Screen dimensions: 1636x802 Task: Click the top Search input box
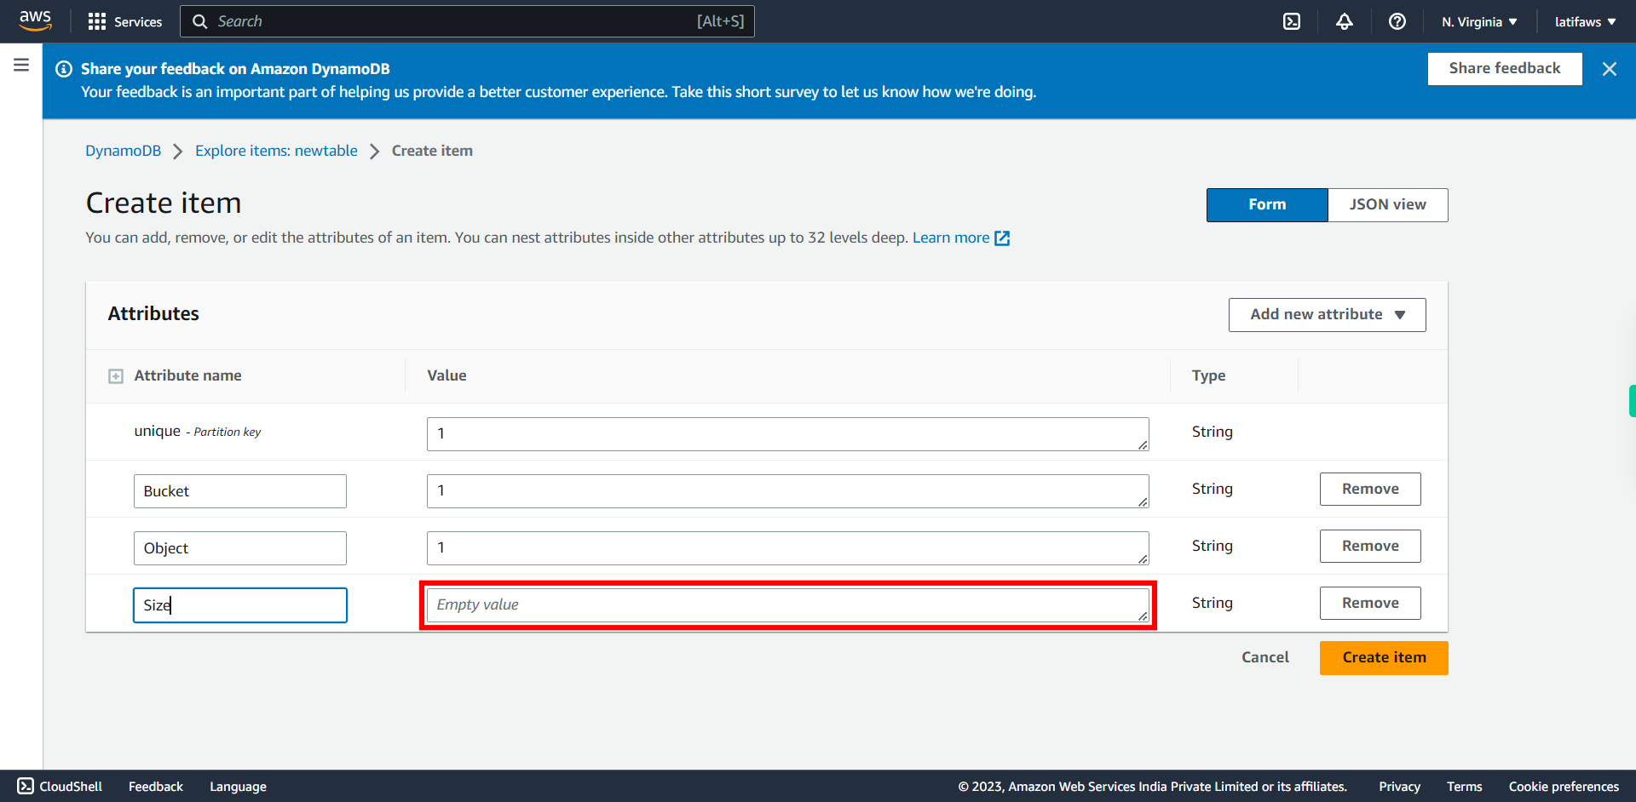point(467,21)
